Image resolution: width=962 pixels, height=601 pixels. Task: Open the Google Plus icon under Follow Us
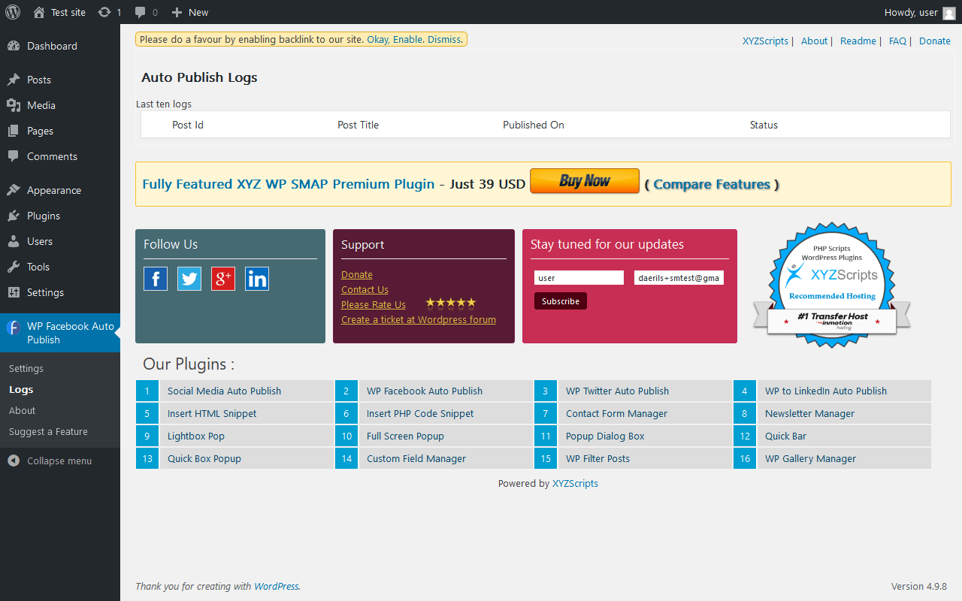(x=223, y=279)
